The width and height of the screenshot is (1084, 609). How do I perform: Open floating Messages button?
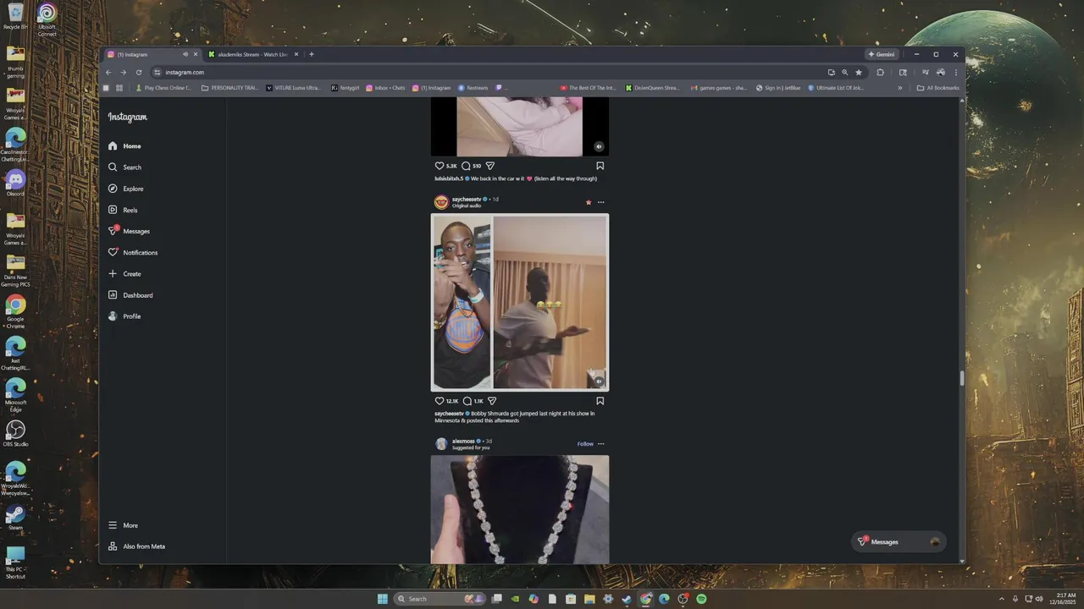[899, 541]
